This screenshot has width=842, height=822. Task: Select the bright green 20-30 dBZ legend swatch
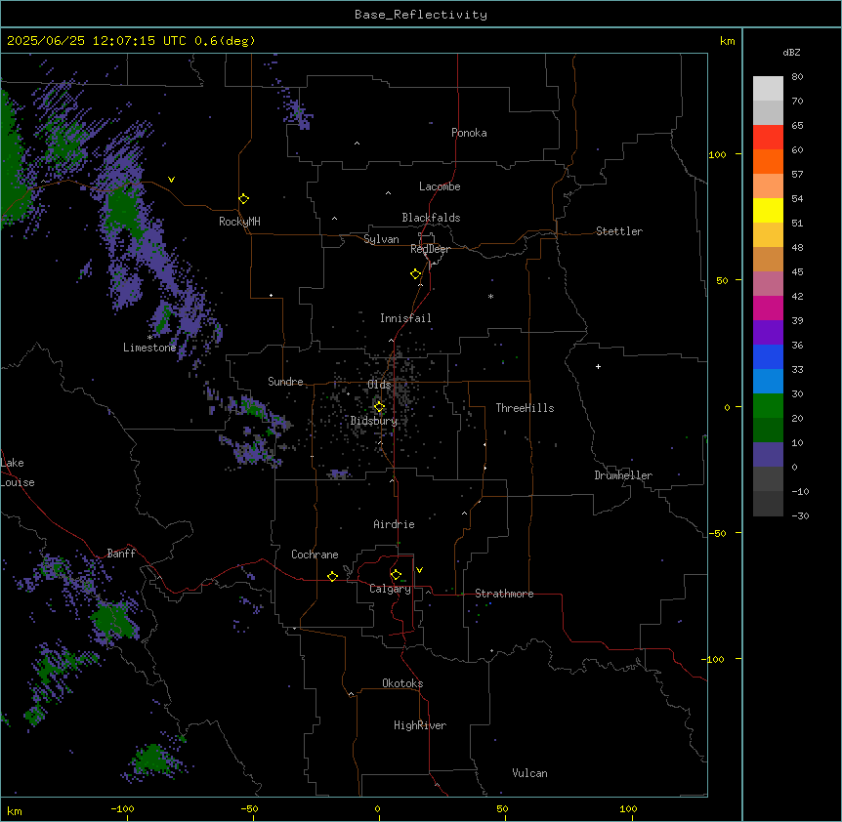(768, 406)
